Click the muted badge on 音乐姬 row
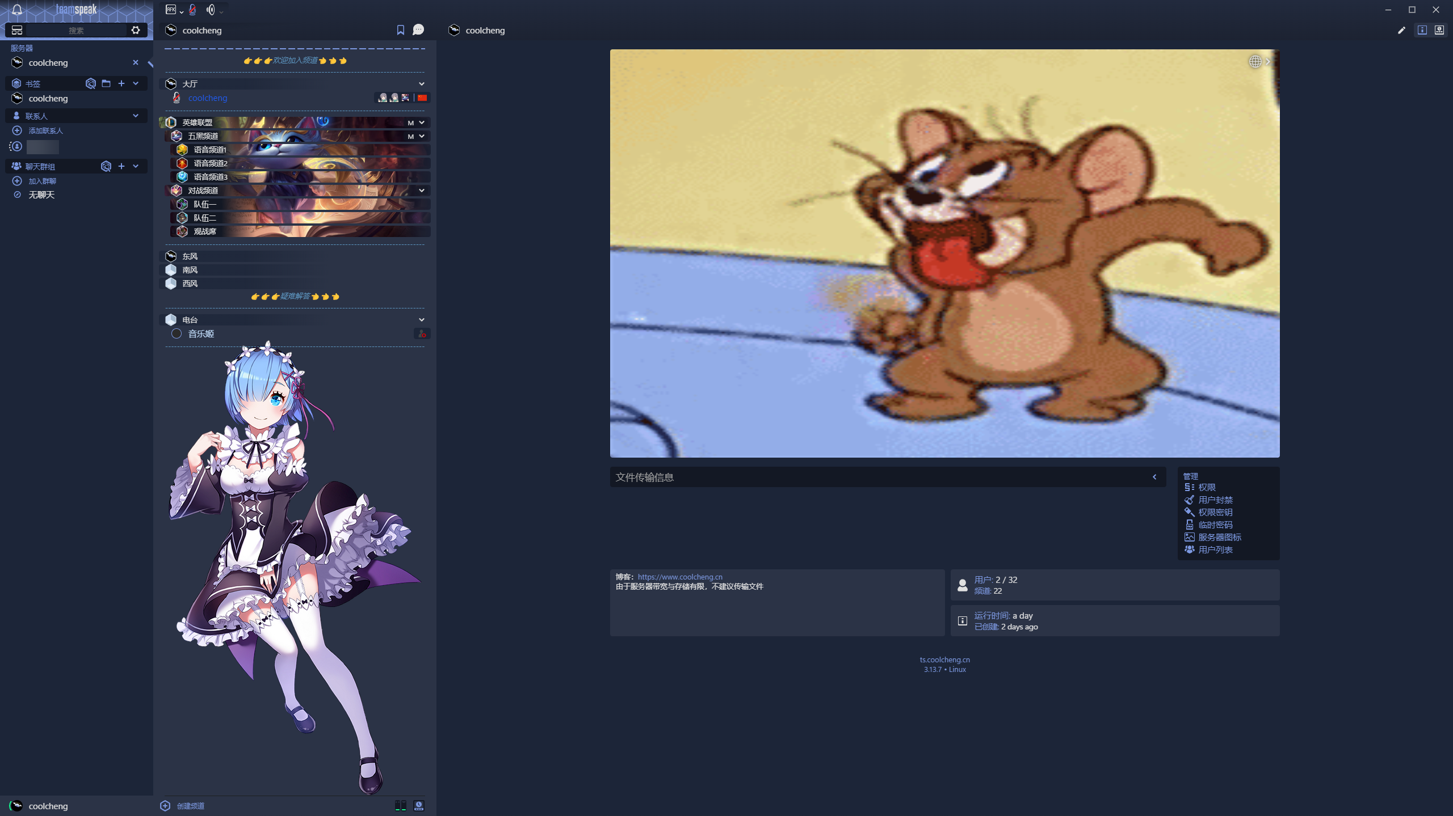This screenshot has width=1453, height=816. tap(422, 333)
